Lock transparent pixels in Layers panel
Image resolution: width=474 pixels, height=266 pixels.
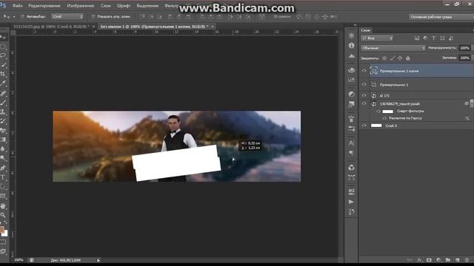tap(384, 58)
